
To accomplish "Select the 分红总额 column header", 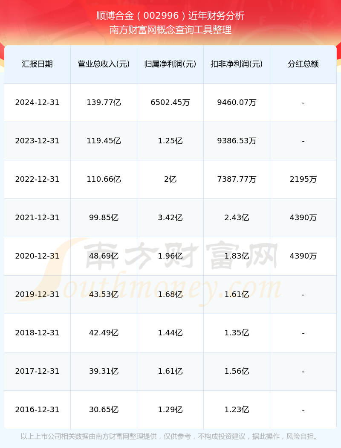I will coord(303,64).
